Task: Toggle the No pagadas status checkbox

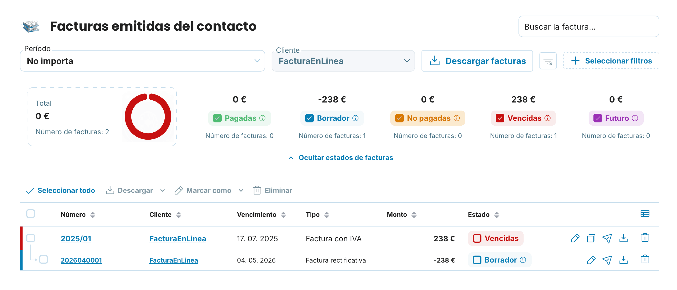Action: 399,118
